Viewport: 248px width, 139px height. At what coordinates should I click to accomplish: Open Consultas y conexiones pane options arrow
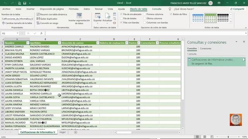pyautogui.click(x=236, y=42)
